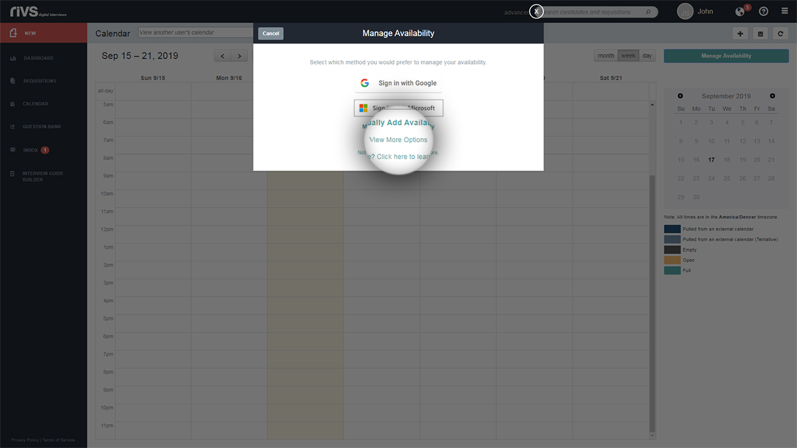Click the rivs digital interviews logo
Viewport: 797px width, 448px height.
39,11
